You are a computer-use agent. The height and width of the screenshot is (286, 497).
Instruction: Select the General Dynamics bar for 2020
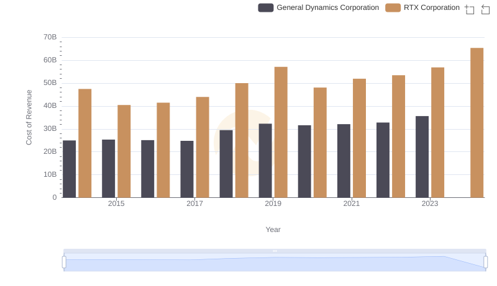pos(304,161)
